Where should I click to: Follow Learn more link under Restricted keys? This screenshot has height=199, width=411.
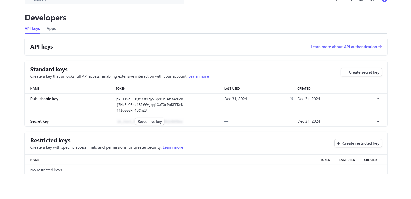pyautogui.click(x=173, y=147)
